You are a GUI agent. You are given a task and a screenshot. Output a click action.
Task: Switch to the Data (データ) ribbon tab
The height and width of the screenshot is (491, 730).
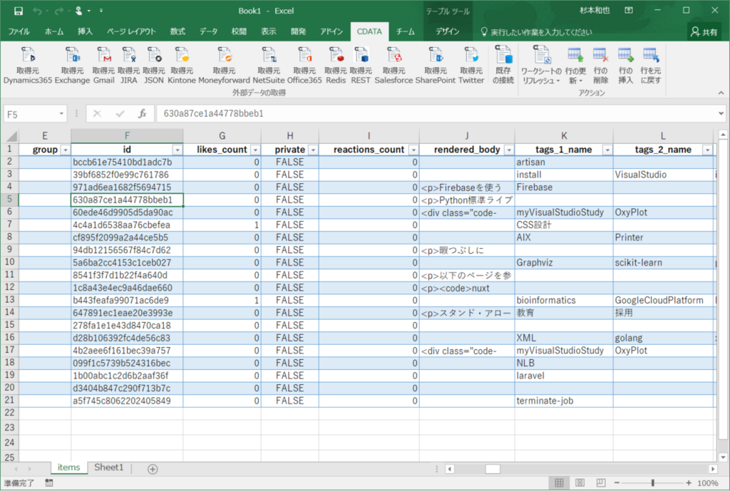click(209, 31)
